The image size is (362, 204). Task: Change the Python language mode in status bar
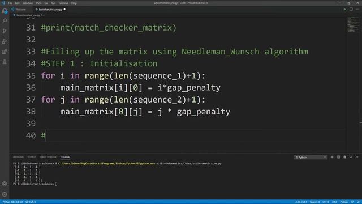pyautogui.click(x=344, y=202)
